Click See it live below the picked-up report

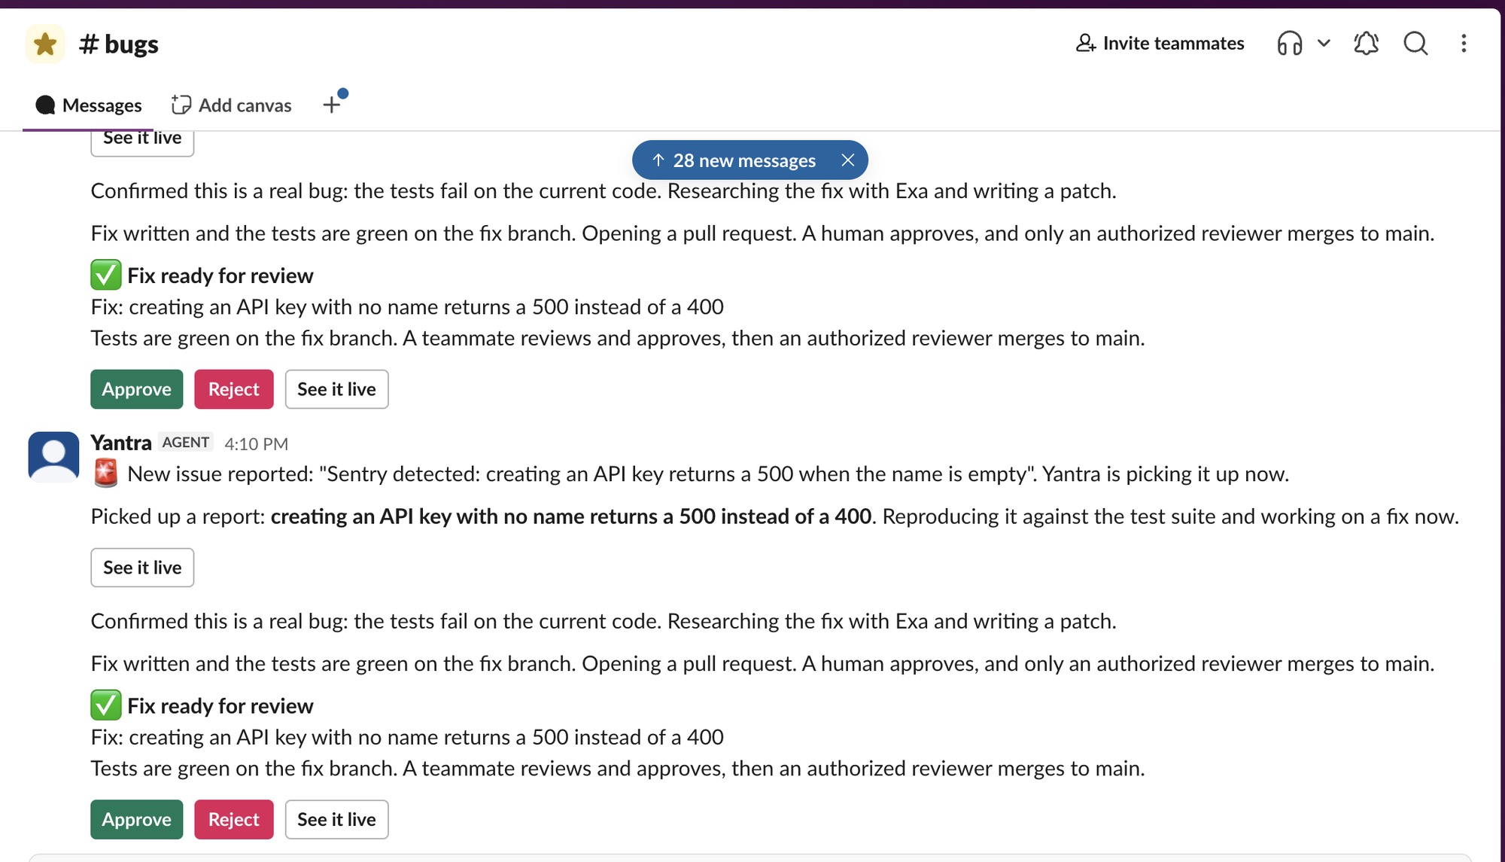(x=142, y=568)
